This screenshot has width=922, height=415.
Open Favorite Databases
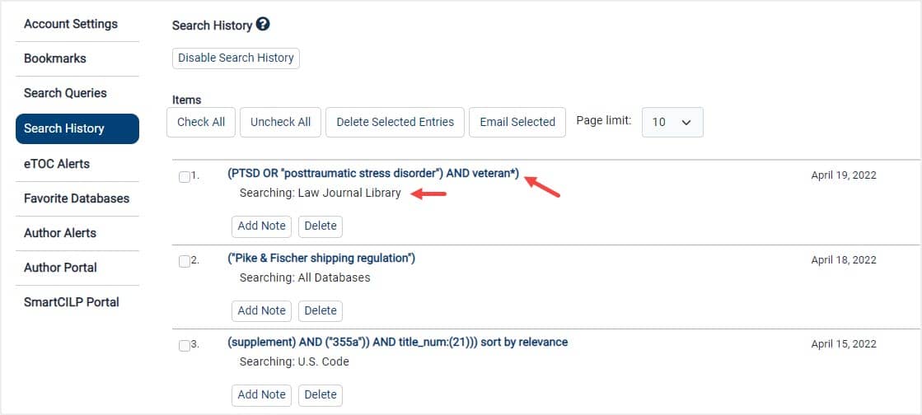point(77,198)
